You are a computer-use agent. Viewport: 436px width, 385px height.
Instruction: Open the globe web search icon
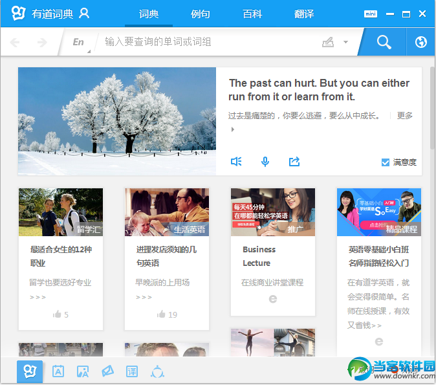pyautogui.click(x=421, y=42)
